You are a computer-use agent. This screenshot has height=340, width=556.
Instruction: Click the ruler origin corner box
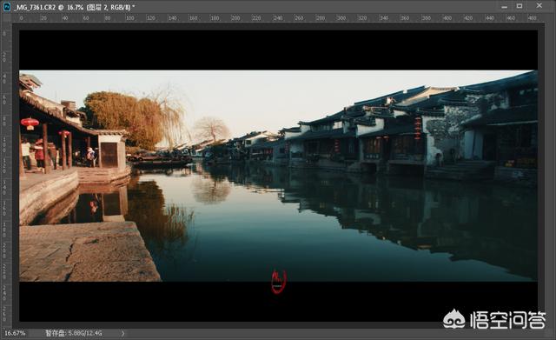pyautogui.click(x=6, y=18)
